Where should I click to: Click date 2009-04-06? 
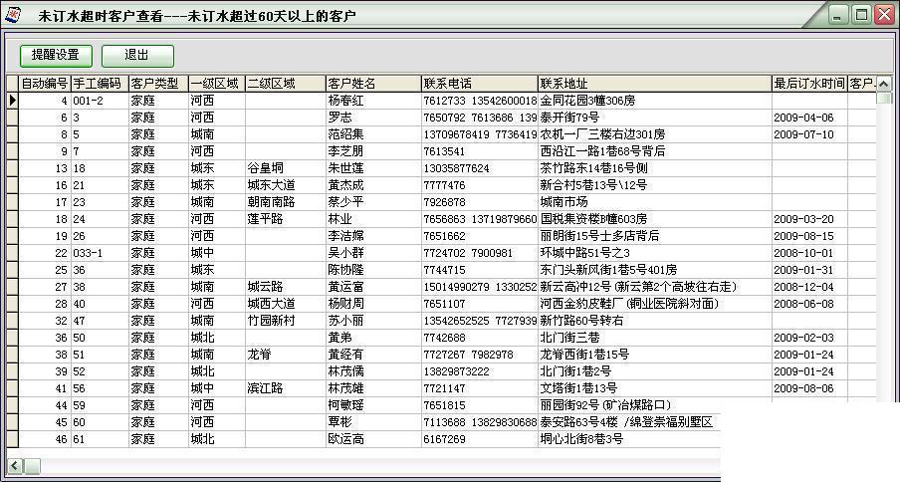[803, 119]
